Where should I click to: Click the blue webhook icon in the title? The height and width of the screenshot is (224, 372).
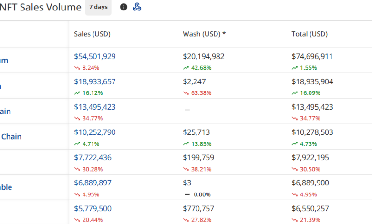tap(137, 7)
